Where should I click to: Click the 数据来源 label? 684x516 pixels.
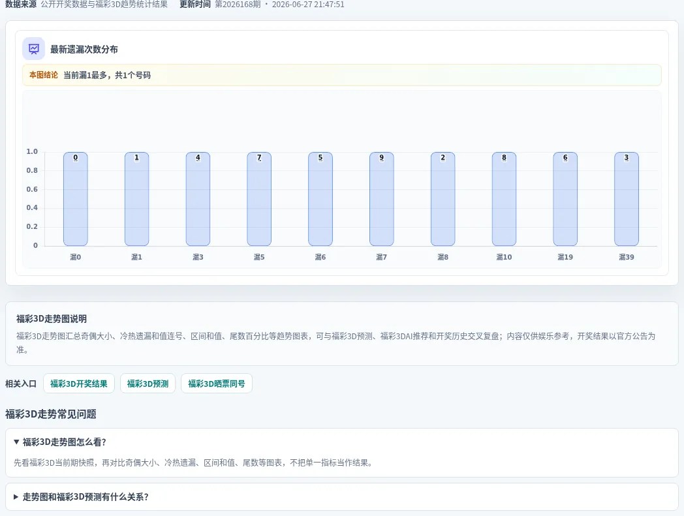click(21, 5)
